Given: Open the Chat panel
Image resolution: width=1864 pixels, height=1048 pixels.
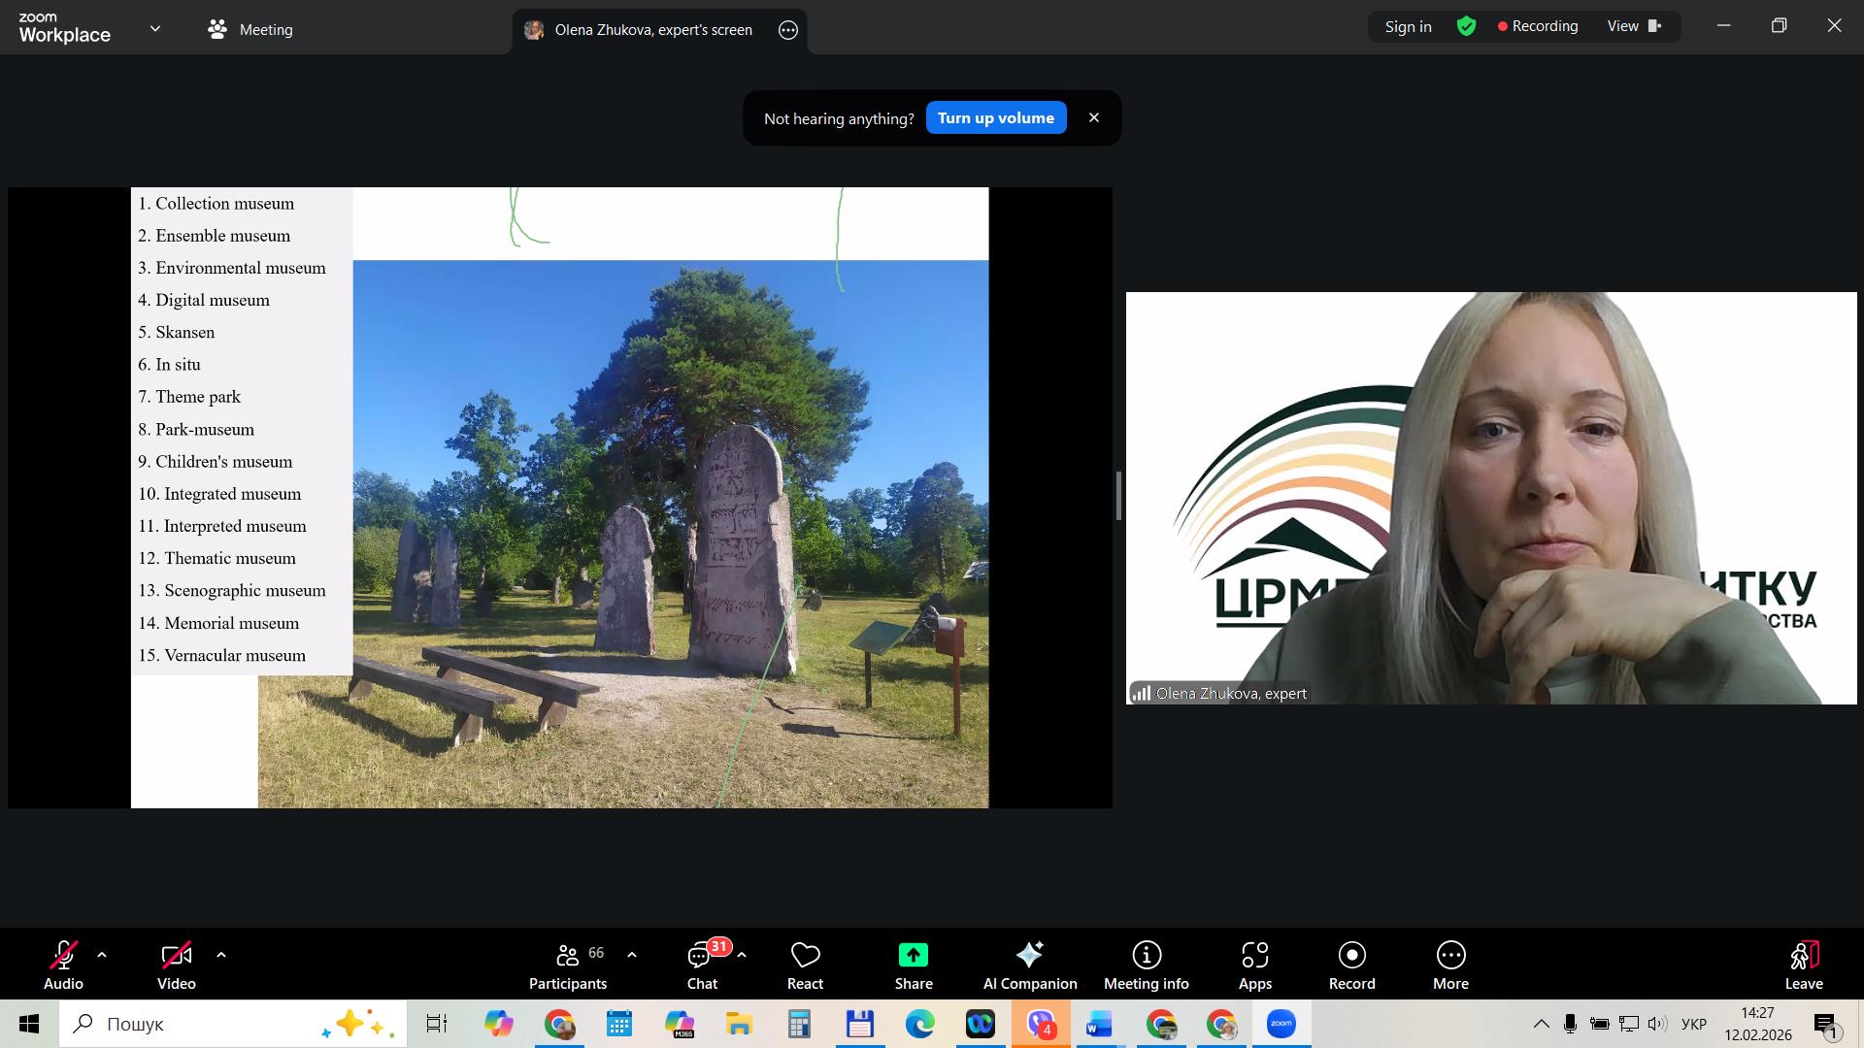Looking at the screenshot, I should (x=702, y=966).
